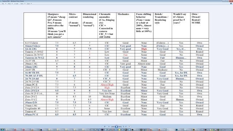This screenshot has height=131, width=233.
Task: Click the 70-300 AF-P DX row label
Action: [34, 76]
